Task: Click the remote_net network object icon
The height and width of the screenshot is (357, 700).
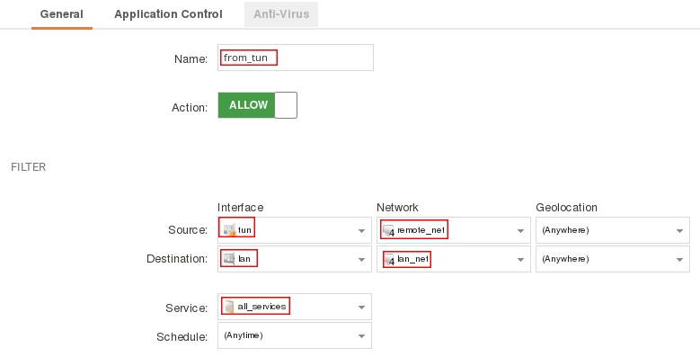Action: [x=389, y=230]
